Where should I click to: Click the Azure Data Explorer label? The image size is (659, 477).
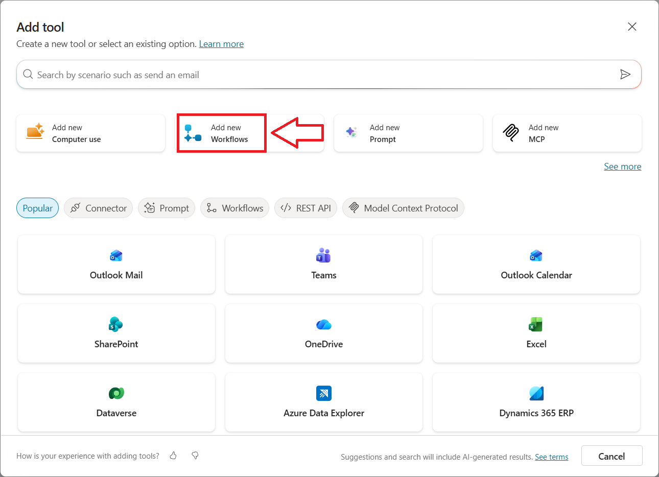click(324, 413)
